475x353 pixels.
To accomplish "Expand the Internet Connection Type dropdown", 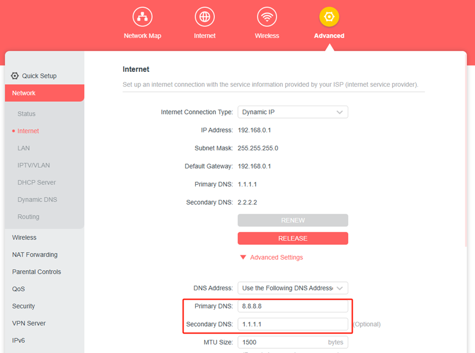I will coord(292,112).
